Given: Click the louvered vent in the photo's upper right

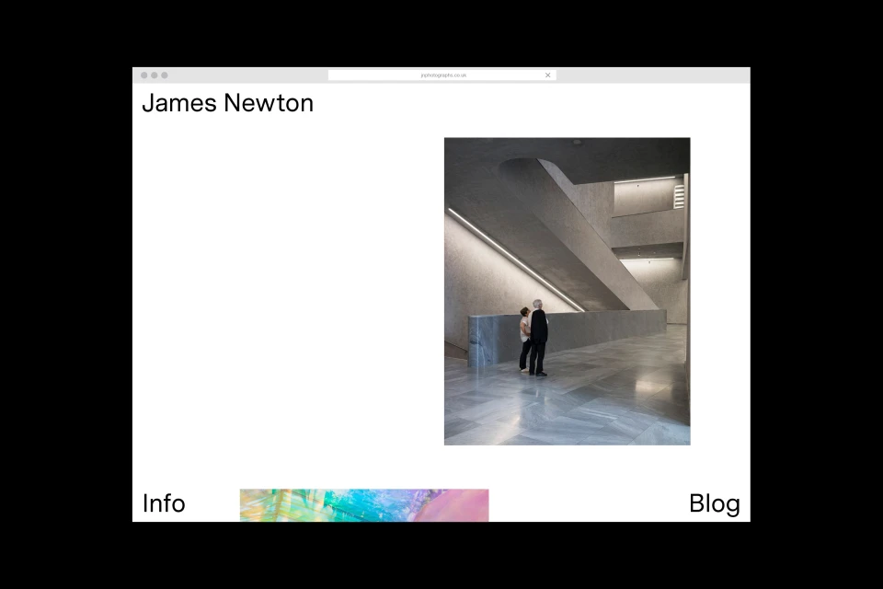Looking at the screenshot, I should [679, 195].
